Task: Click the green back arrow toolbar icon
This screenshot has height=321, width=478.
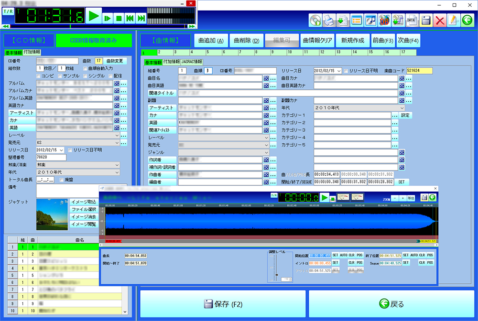Action: point(467,20)
